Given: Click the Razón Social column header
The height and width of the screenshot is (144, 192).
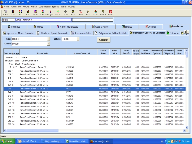Looking at the screenshot, I should point(43,53).
